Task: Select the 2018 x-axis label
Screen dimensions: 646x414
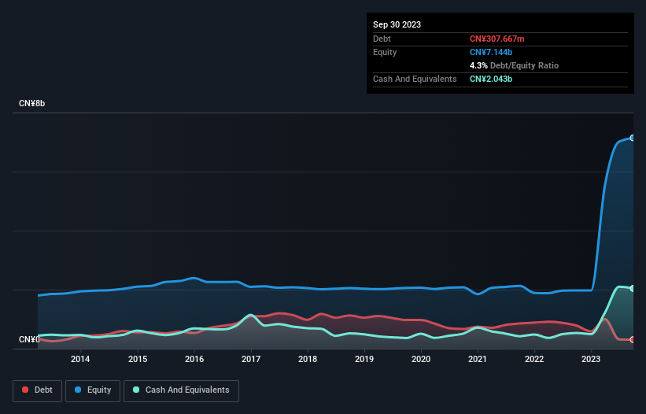Action: pyautogui.click(x=308, y=359)
